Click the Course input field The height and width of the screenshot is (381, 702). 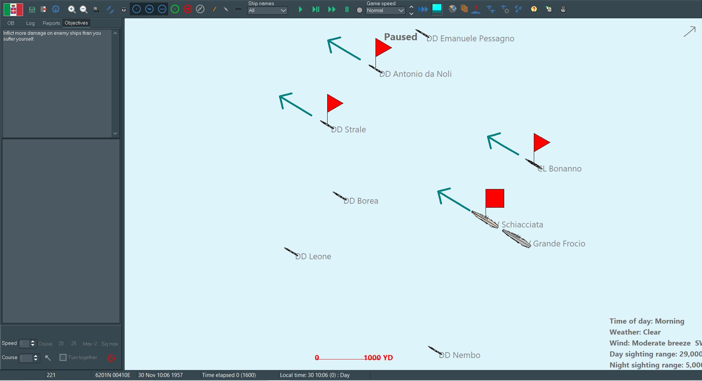click(x=26, y=358)
